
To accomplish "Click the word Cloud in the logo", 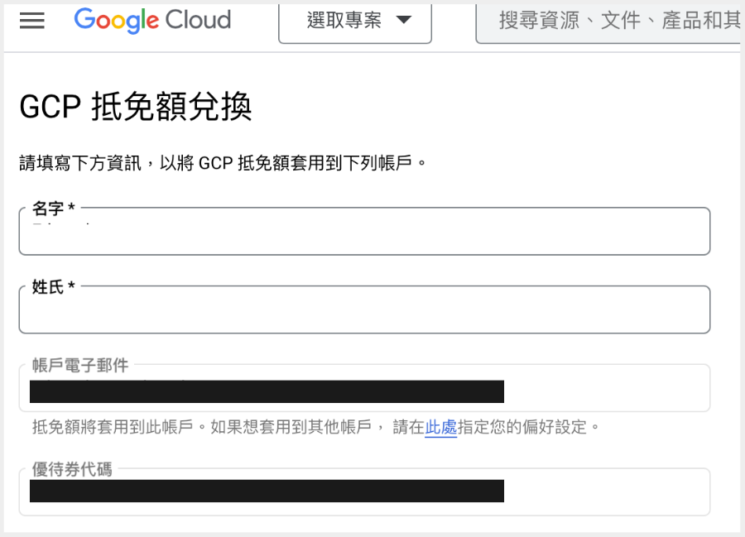I will click(x=197, y=20).
